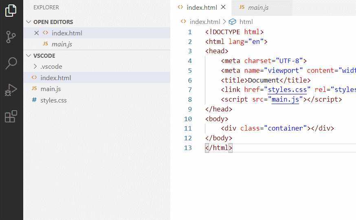Screen dimensions: 356x220
Task: Open the Source Control view
Action: (x=11, y=37)
